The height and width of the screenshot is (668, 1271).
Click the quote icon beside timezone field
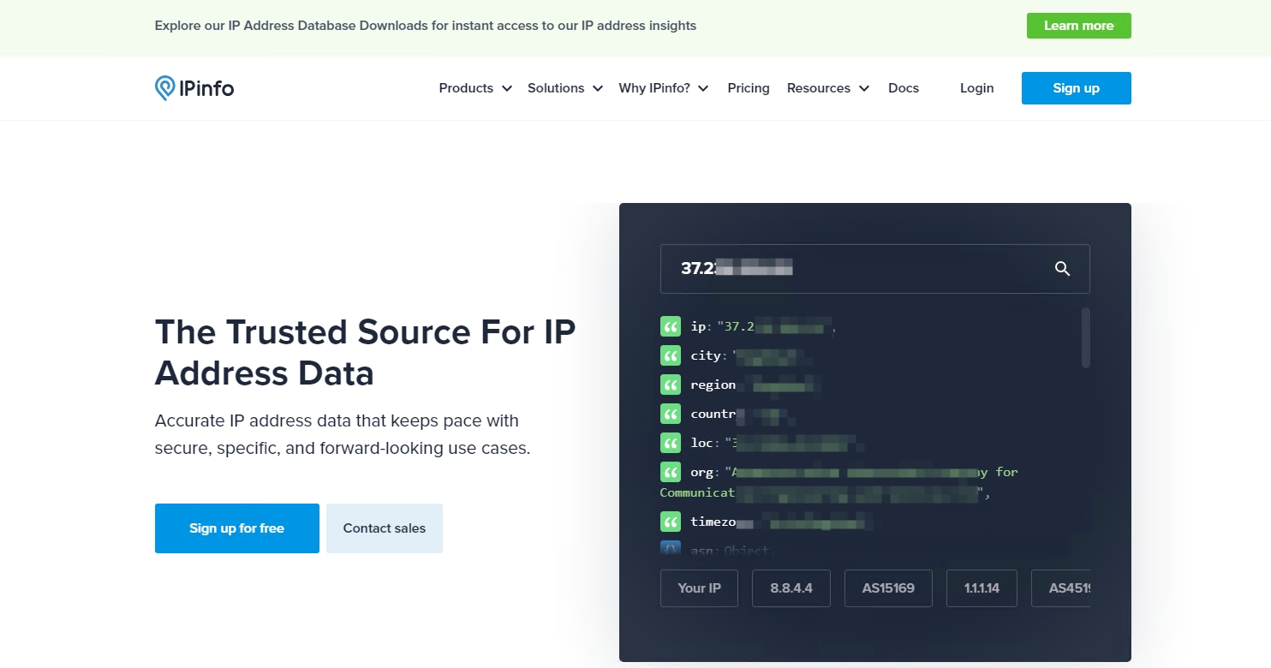670,522
